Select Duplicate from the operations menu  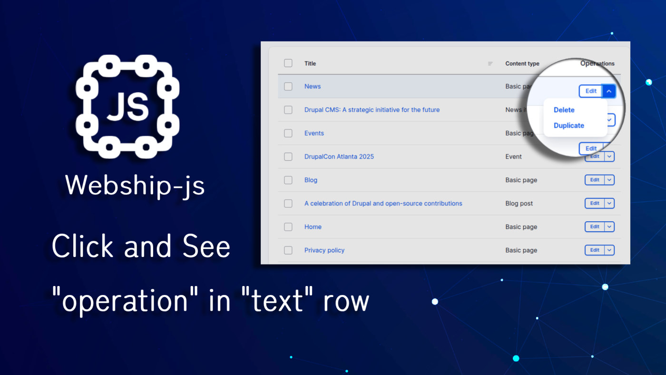(x=568, y=125)
